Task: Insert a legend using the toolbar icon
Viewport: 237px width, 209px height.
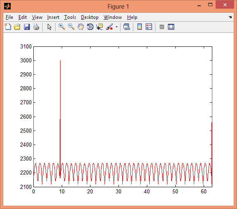Action: pyautogui.click(x=149, y=27)
